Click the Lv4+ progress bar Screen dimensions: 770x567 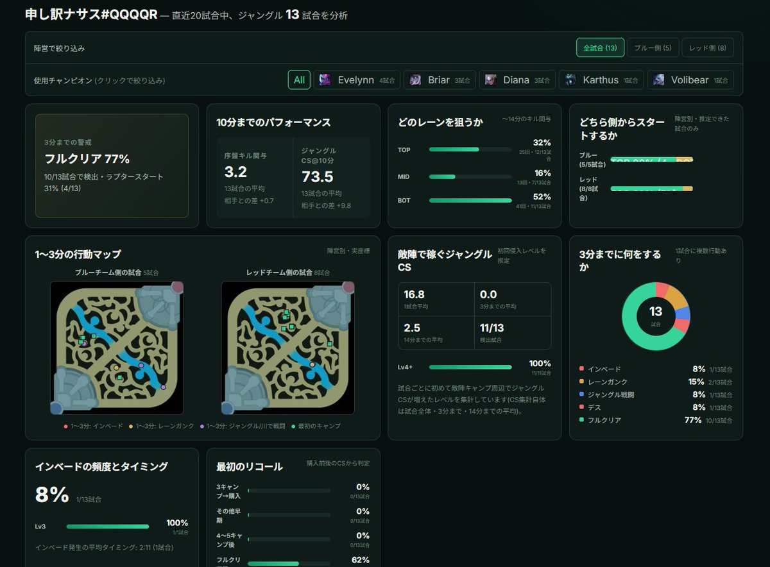coord(470,367)
